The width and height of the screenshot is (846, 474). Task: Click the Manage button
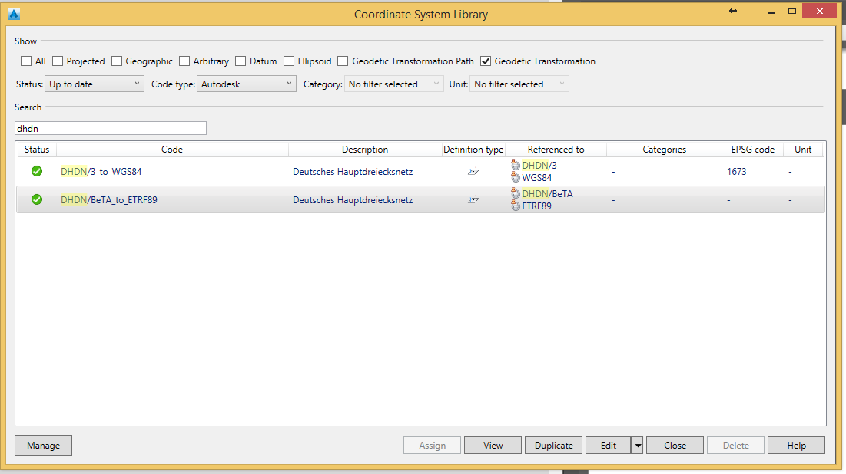(43, 446)
